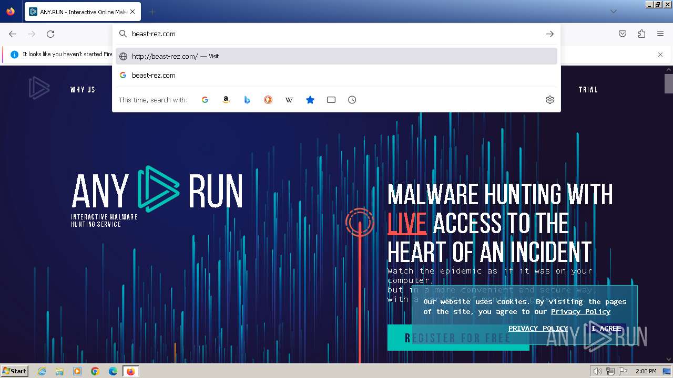Click the volume speaker tray icon
Screen dimensions: 673x378
tap(598, 371)
